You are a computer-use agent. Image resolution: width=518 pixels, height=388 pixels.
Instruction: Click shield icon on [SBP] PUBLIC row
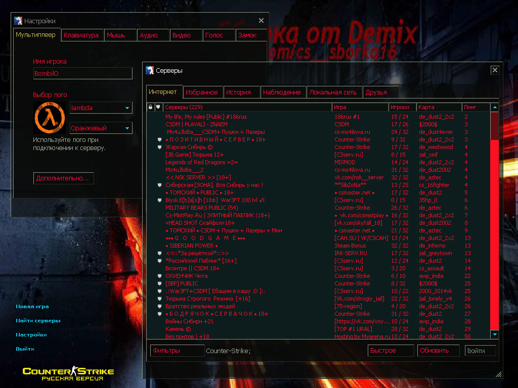click(159, 284)
